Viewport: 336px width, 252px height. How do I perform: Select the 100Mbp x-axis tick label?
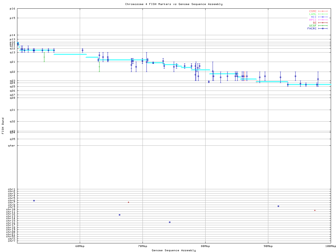point(331,246)
